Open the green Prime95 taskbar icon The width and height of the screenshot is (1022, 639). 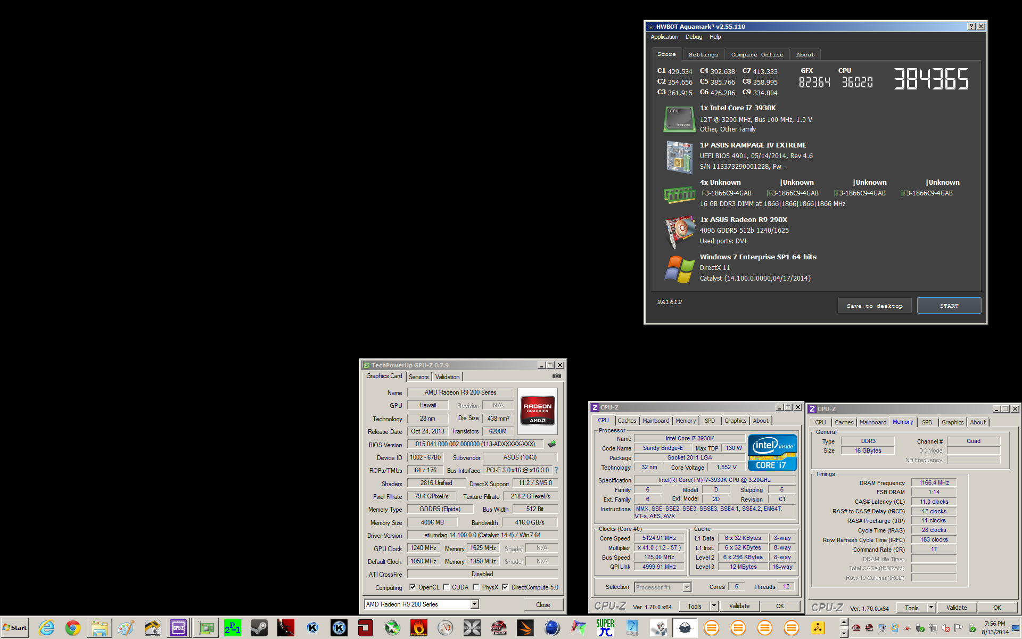point(233,628)
